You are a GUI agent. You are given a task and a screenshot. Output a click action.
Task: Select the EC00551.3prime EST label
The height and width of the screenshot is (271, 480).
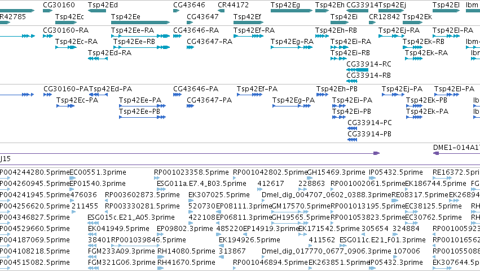pos(98,172)
